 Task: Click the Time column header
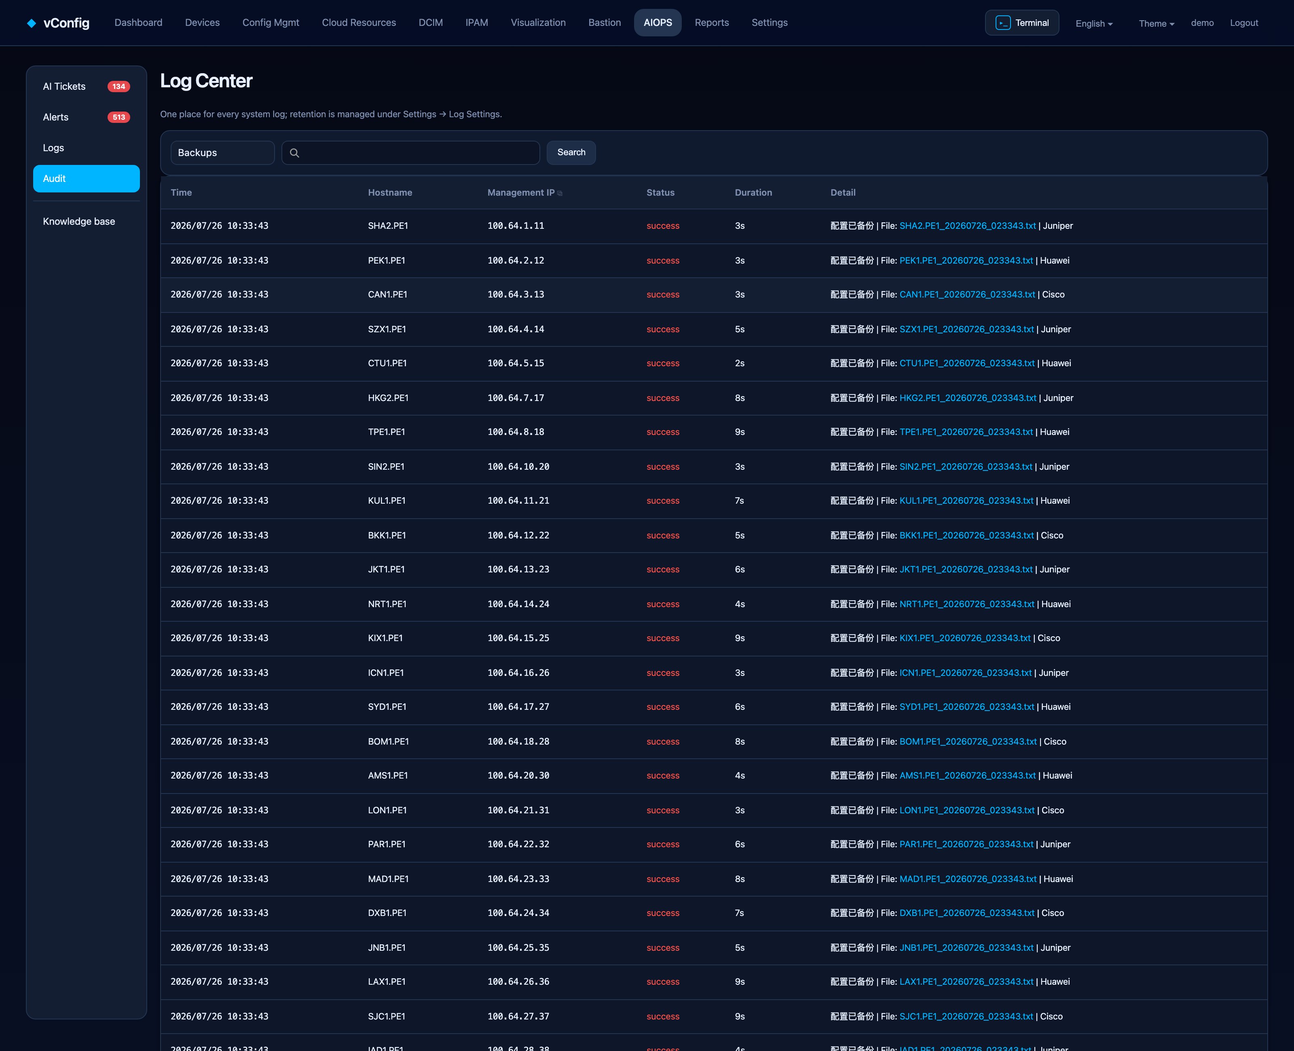point(181,192)
